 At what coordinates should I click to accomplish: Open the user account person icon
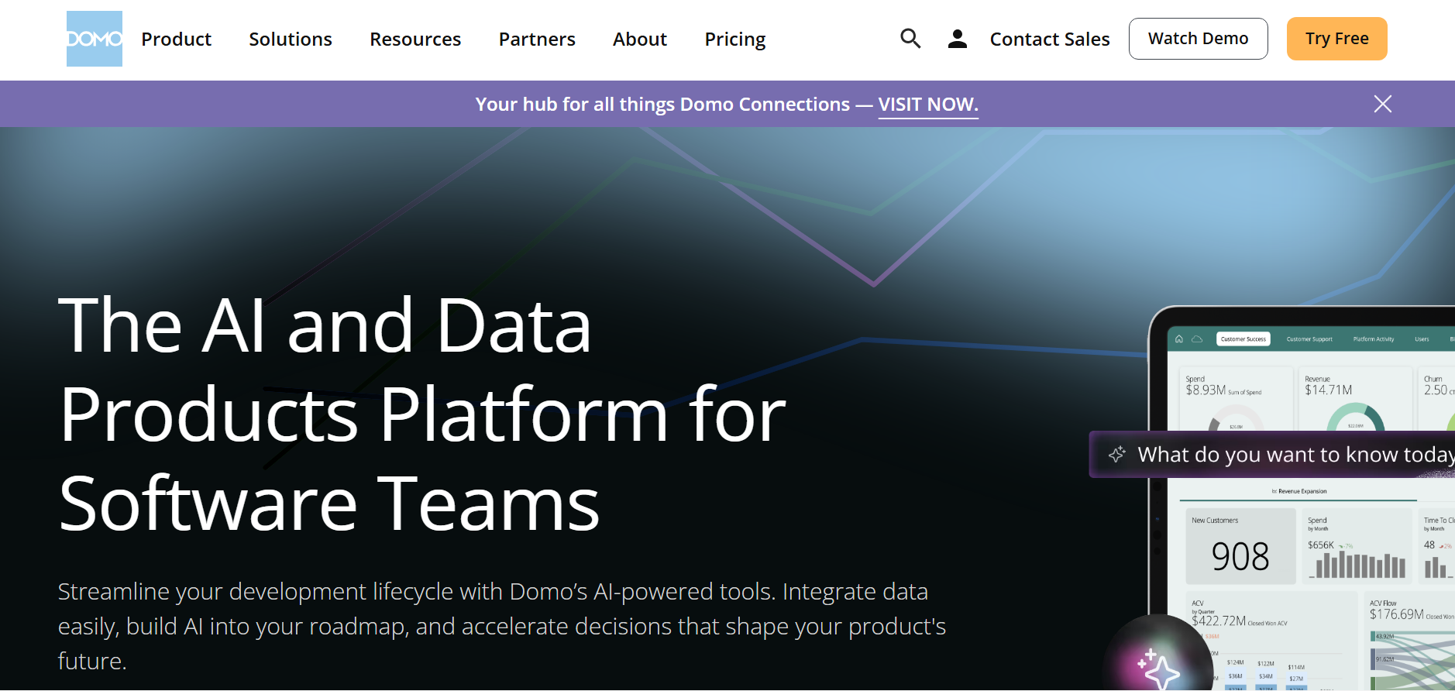pyautogui.click(x=958, y=39)
